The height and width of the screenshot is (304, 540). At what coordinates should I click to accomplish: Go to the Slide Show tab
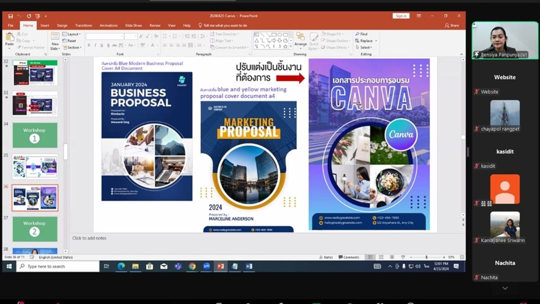pos(133,26)
